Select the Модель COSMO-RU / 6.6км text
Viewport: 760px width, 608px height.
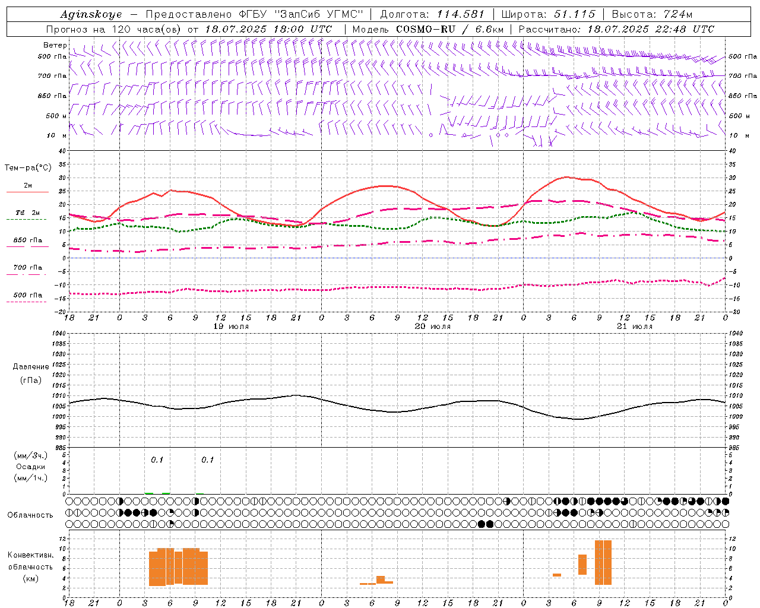428,29
